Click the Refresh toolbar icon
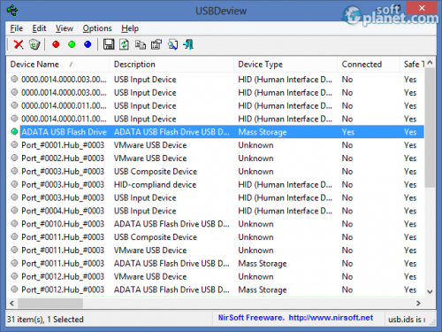Viewport: 442px width, 332px height. coord(125,44)
